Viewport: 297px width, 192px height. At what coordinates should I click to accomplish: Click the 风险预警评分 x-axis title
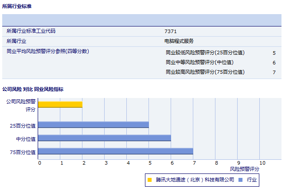pos(244,169)
